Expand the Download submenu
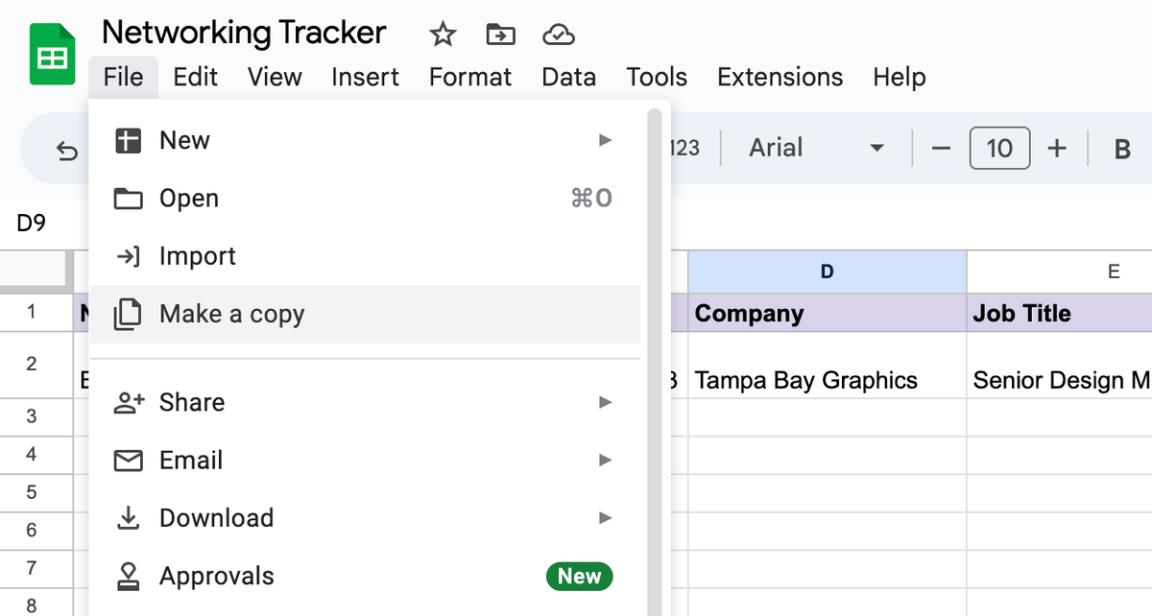The height and width of the screenshot is (616, 1152). click(x=365, y=518)
